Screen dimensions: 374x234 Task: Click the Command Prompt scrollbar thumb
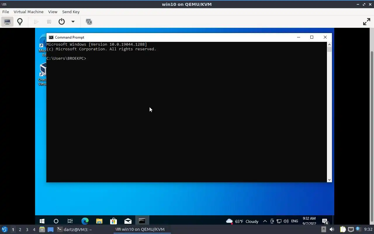point(329,49)
